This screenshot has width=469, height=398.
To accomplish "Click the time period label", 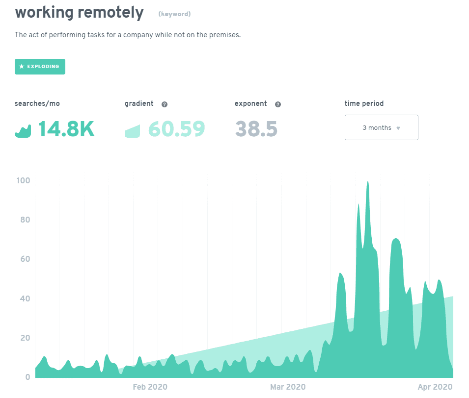I will (x=364, y=103).
